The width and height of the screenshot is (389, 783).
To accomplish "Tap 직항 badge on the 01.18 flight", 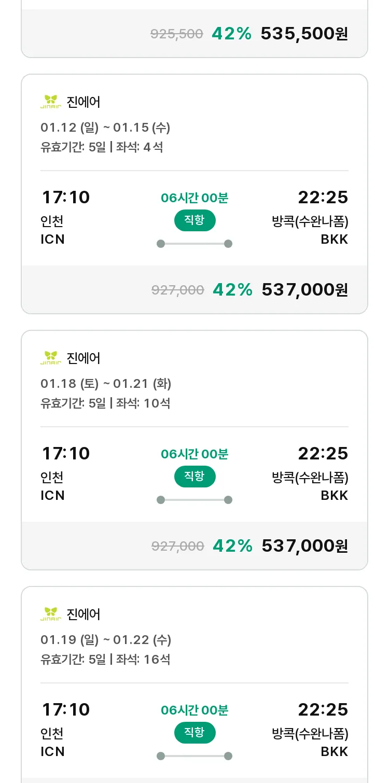I will tap(195, 477).
